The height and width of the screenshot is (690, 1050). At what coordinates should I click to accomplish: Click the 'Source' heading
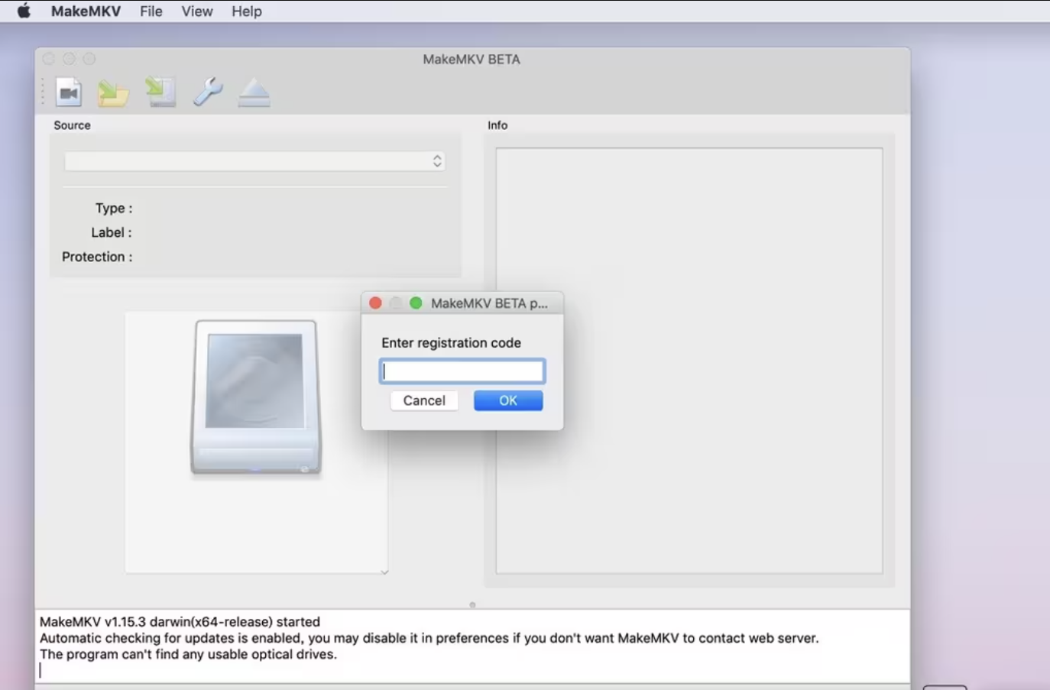pos(72,125)
